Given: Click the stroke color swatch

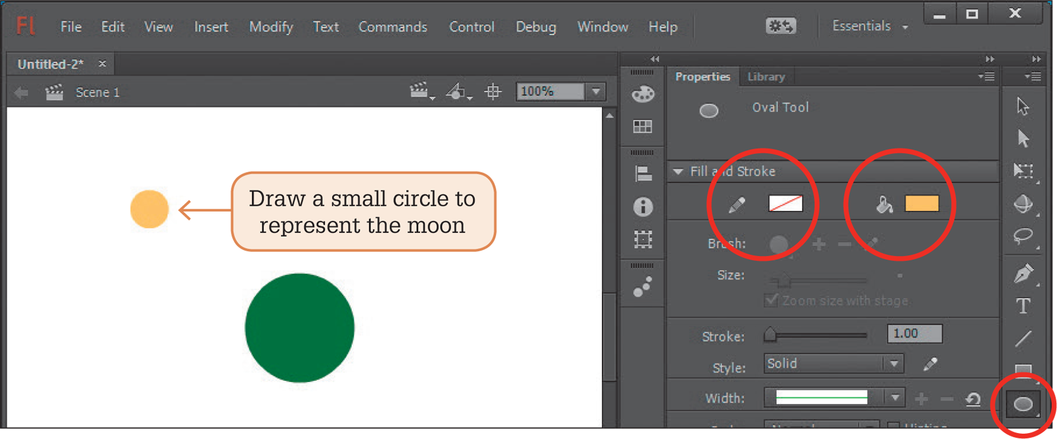Looking at the screenshot, I should coord(786,204).
